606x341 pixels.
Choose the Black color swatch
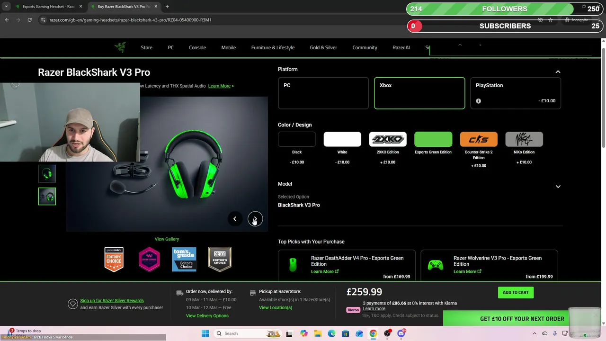coord(297,139)
